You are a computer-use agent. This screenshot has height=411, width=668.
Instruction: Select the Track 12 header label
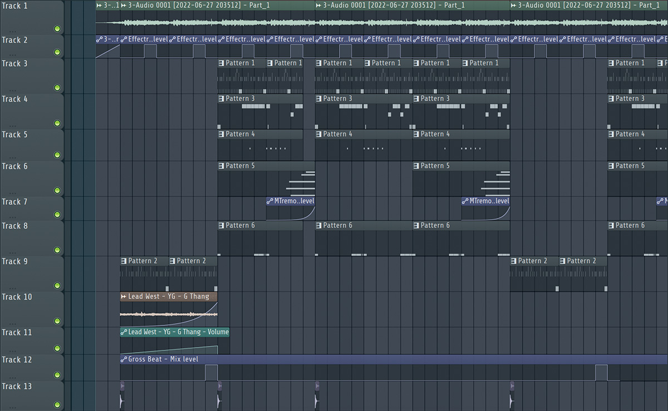click(17, 360)
